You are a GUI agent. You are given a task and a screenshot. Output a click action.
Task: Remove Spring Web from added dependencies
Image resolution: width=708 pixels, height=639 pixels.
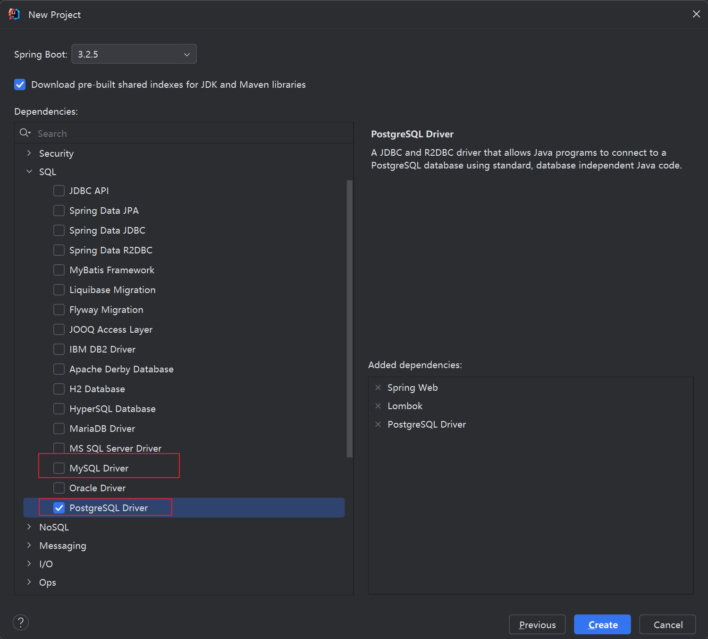click(x=378, y=387)
